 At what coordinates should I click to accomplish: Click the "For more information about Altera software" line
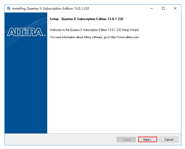pyautogui.click(x=95, y=37)
